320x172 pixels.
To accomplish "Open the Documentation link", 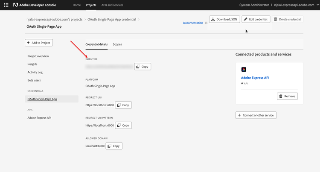I will coord(193,23).
